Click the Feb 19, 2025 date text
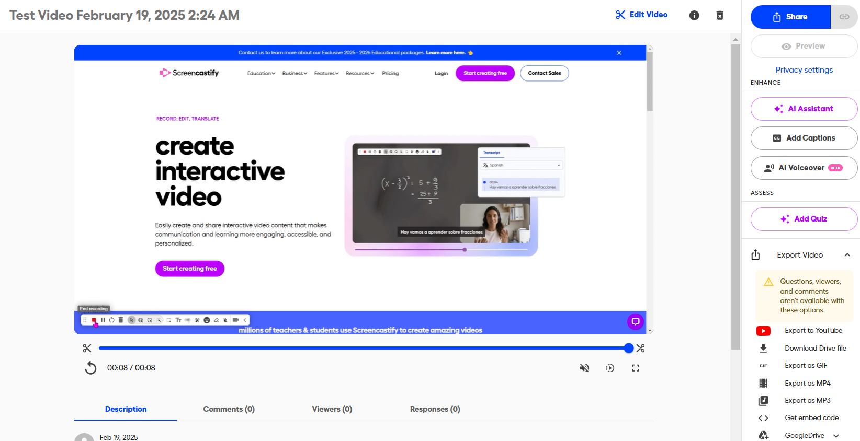This screenshot has width=860, height=441. click(119, 437)
